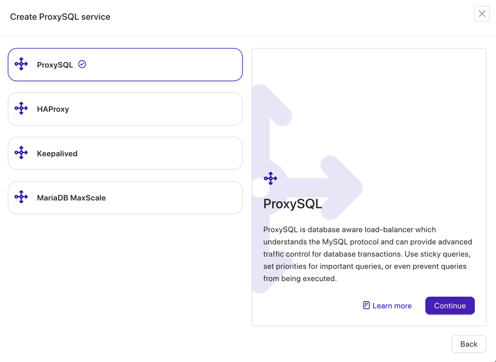
Task: Go back using the Back button
Action: [x=468, y=344]
